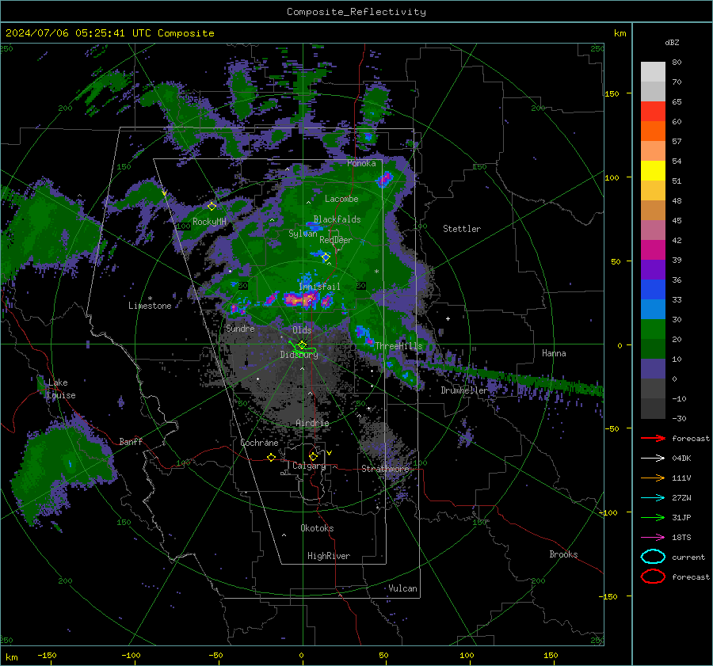Click the Sylvan label on the map
Image resolution: width=713 pixels, height=666 pixels.
(x=303, y=234)
